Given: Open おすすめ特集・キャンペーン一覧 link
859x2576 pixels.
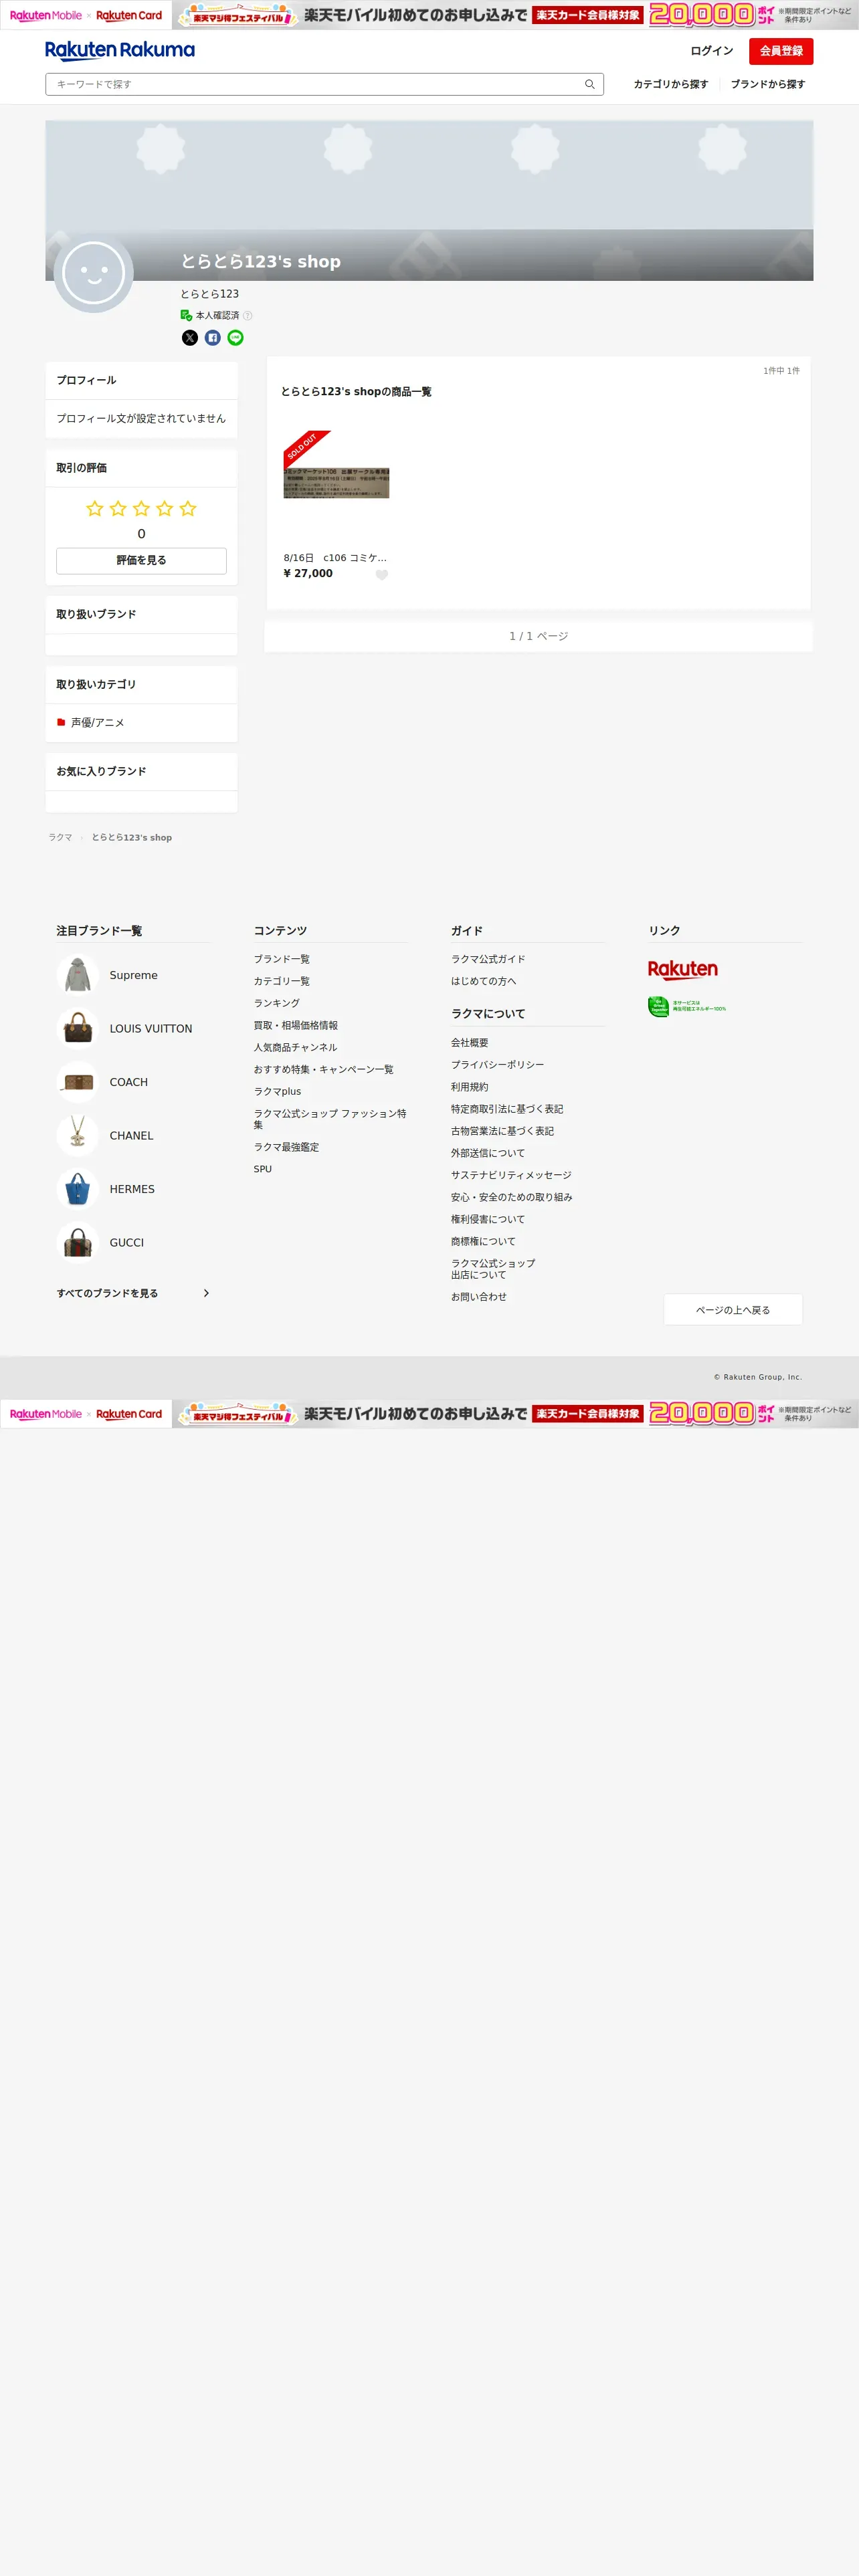Looking at the screenshot, I should click(x=324, y=1069).
